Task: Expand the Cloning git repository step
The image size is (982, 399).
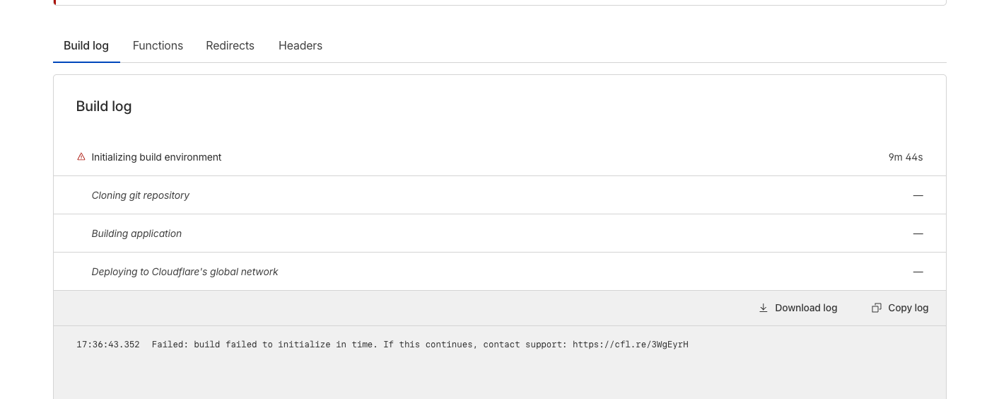Action: (141, 195)
